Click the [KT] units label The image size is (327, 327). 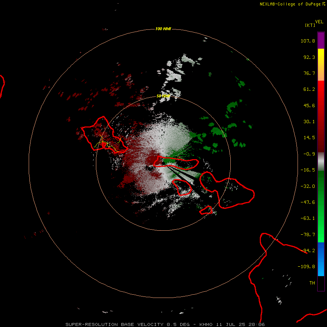click(310, 25)
